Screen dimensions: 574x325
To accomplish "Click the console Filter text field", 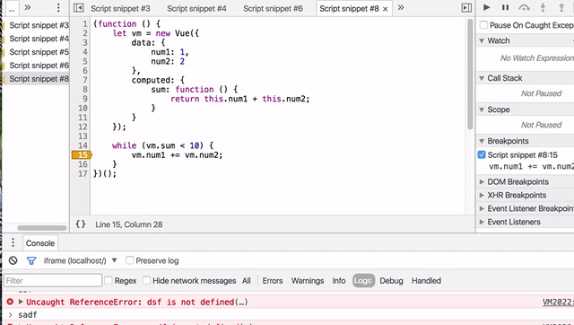I will [53, 281].
